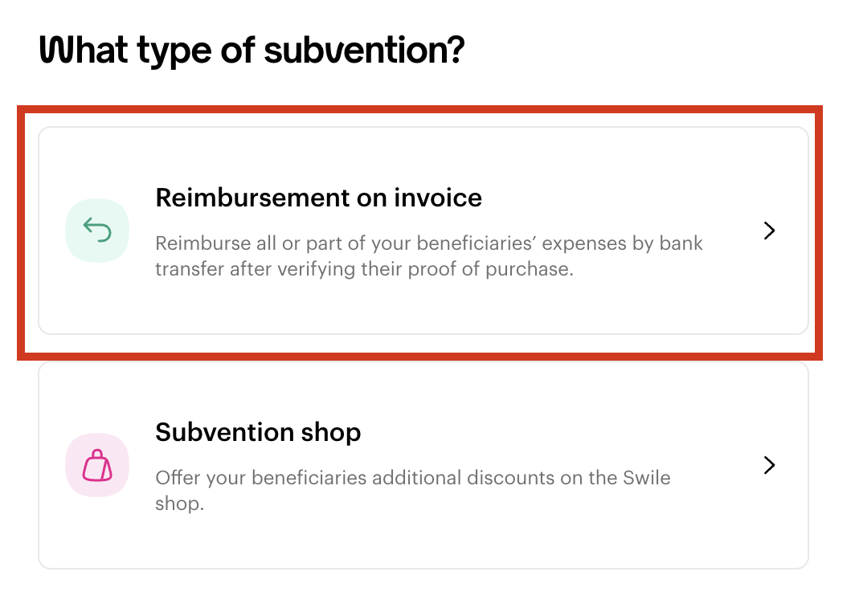Click the Swile shop discounts description
Screen dimensions: 855x596
click(x=413, y=490)
